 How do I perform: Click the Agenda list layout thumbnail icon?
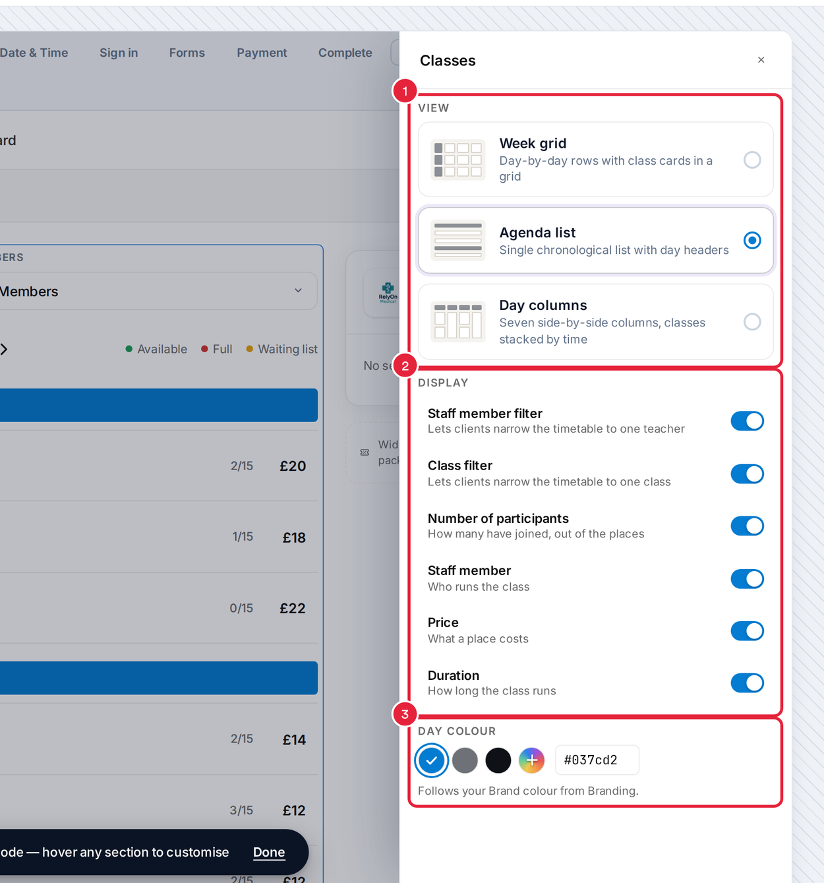[458, 240]
